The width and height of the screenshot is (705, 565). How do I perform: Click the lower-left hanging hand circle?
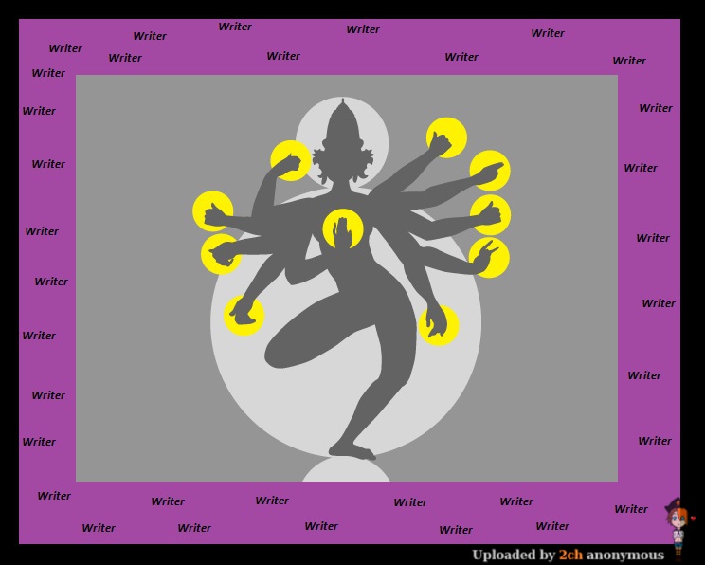244,316
